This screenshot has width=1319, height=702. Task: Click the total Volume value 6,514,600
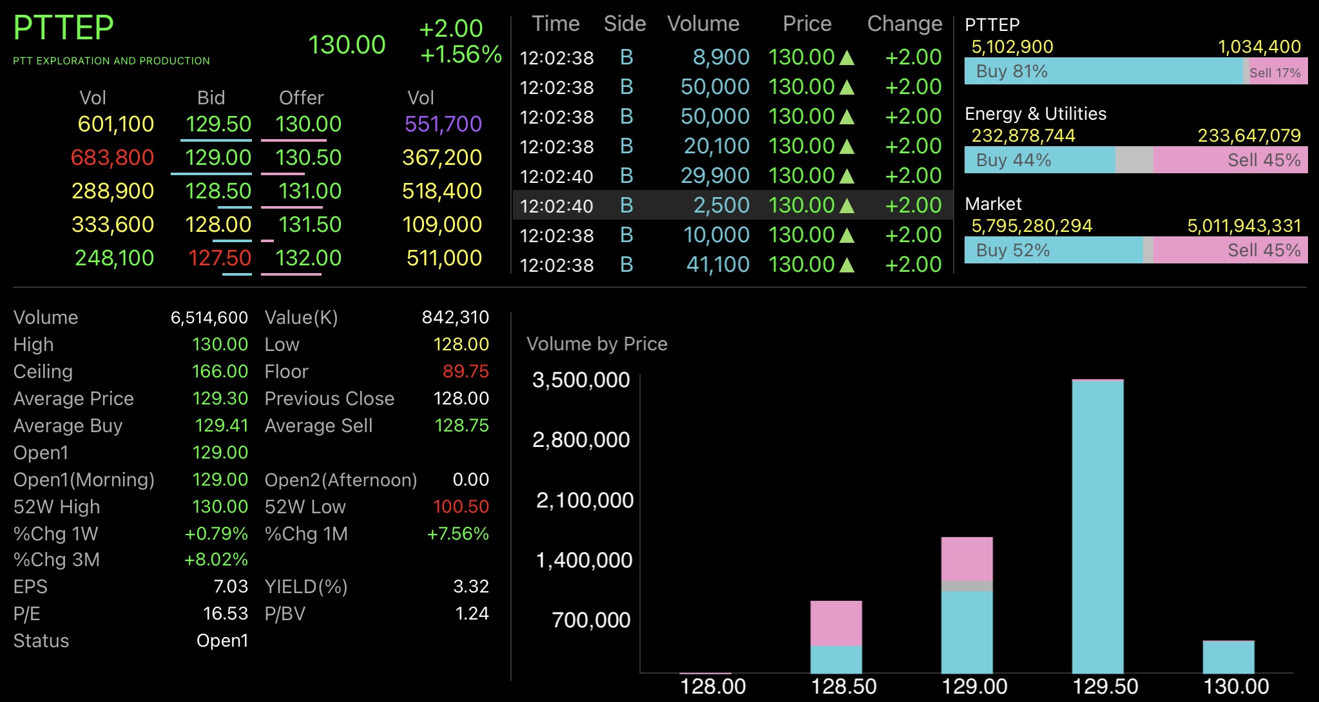pos(209,317)
